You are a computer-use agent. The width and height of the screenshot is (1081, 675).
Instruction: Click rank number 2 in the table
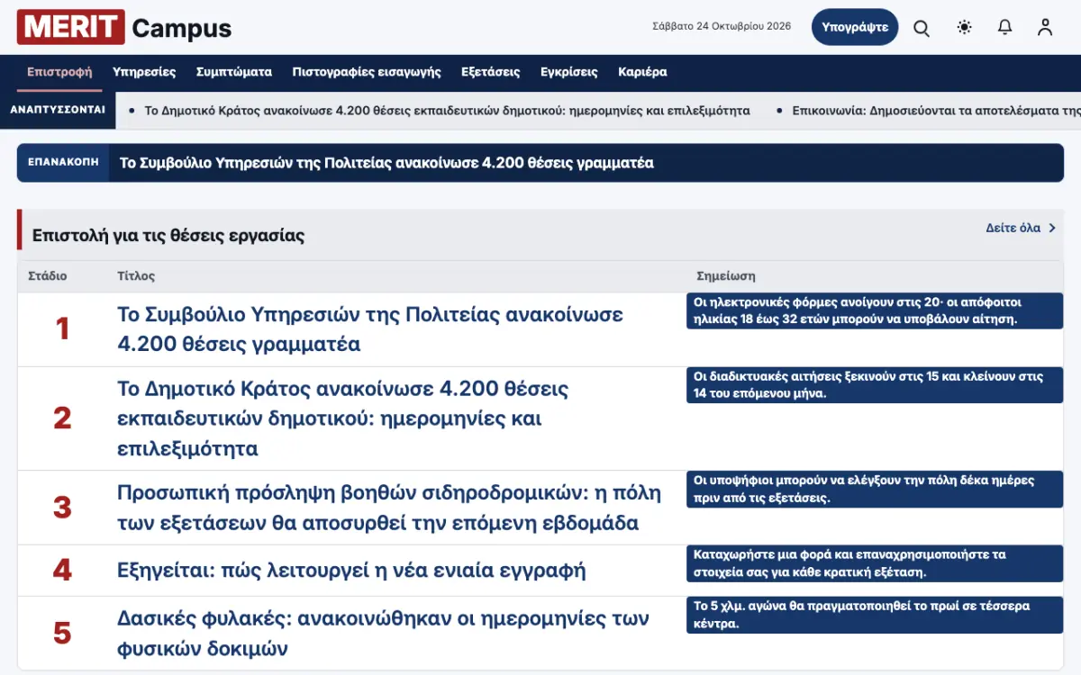62,418
